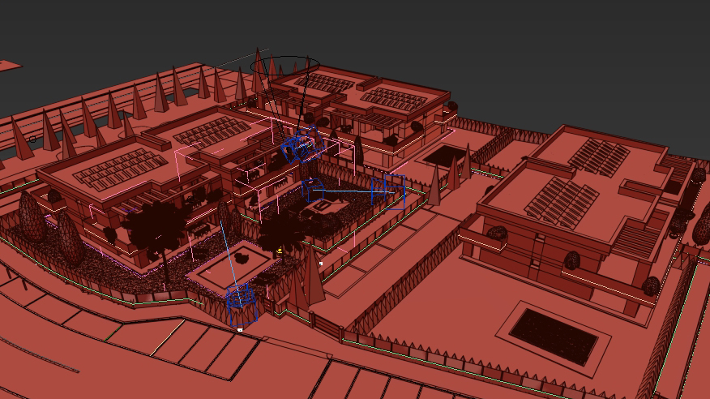Viewport: 710px width, 399px height.
Task: Select the left villa's rooftop solar panels
Action: pos(112,169)
